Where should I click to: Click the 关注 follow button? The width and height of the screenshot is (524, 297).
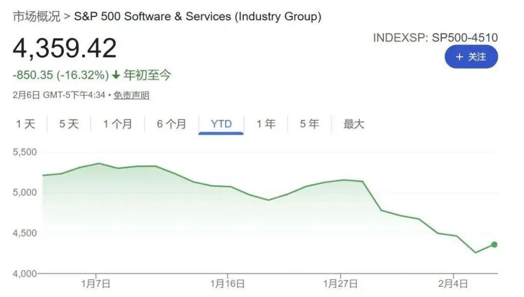pyautogui.click(x=472, y=57)
